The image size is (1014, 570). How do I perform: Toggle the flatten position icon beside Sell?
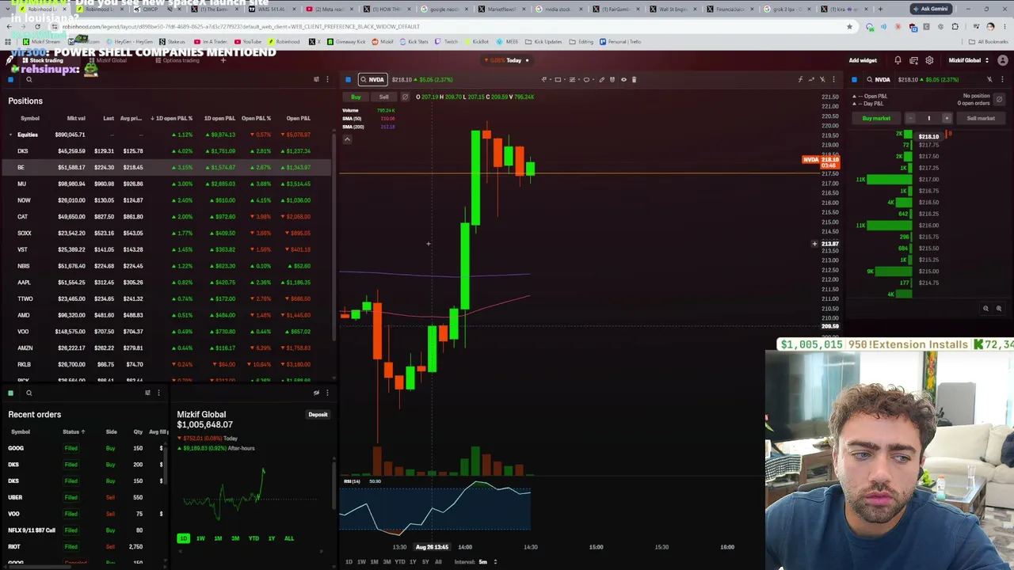click(405, 97)
